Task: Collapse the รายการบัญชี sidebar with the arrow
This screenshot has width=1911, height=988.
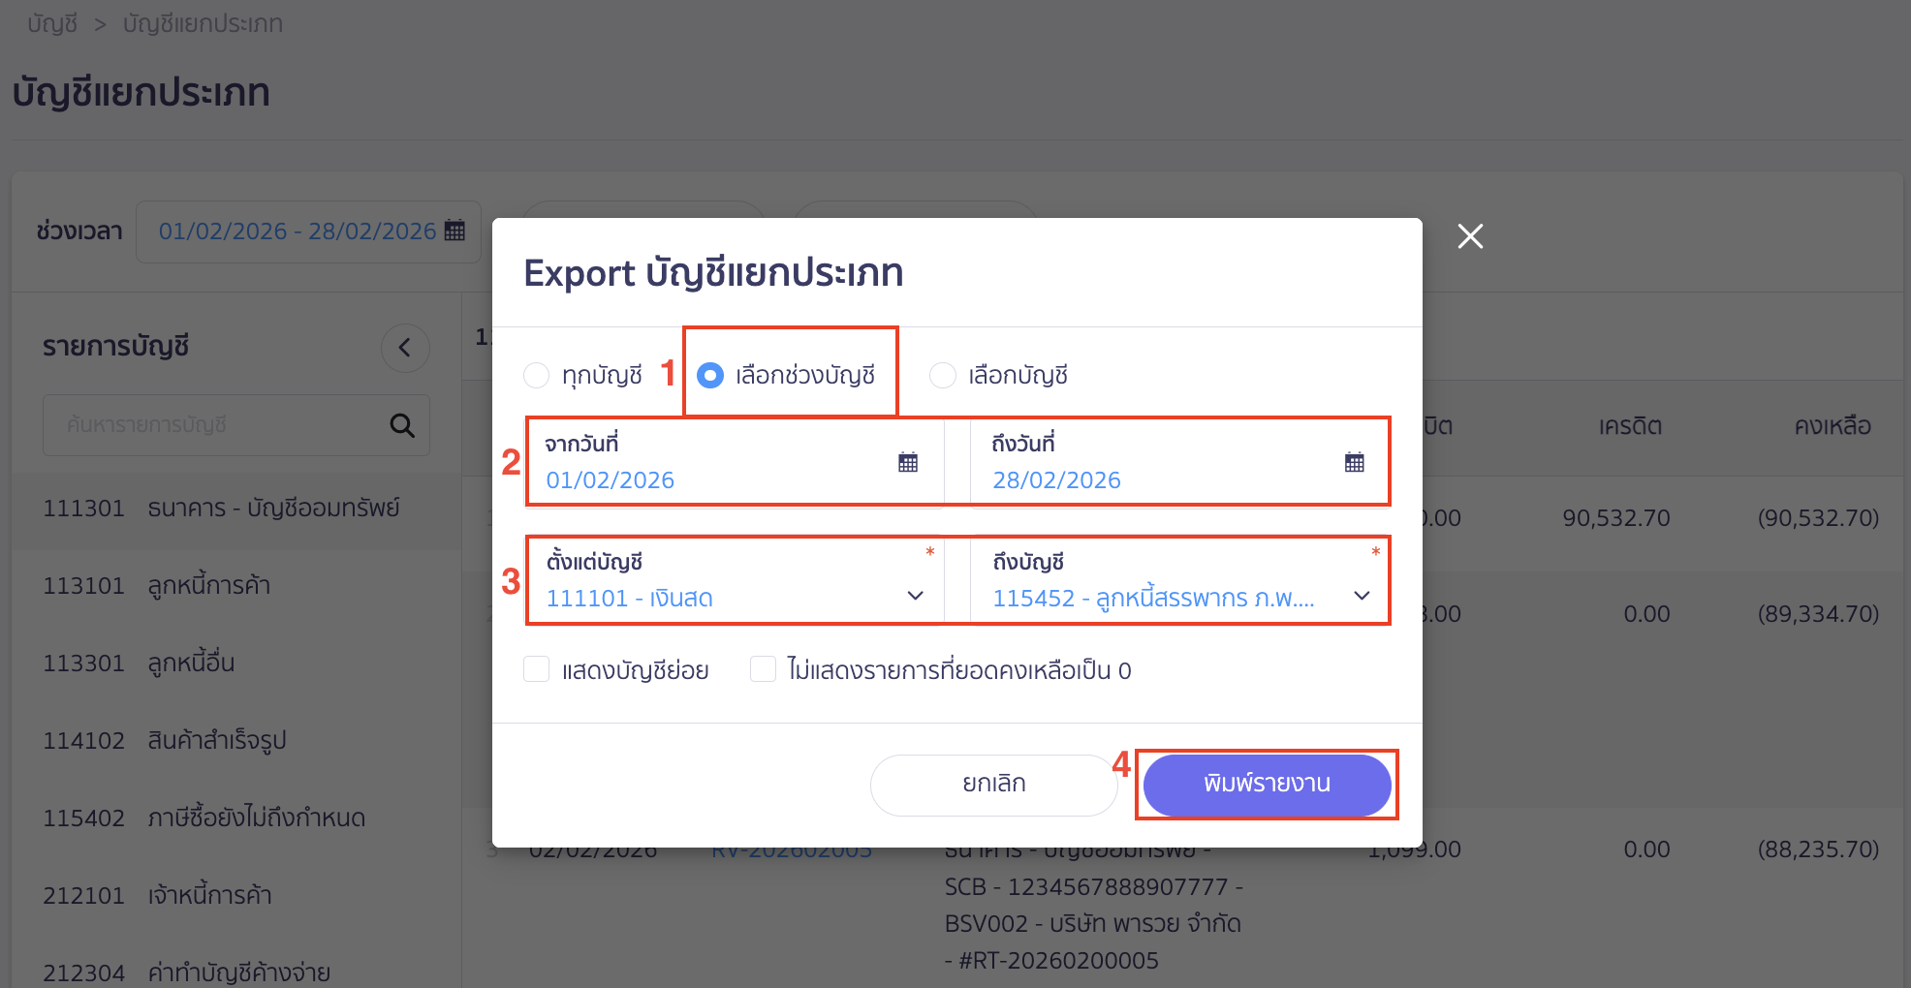Action: 405,347
